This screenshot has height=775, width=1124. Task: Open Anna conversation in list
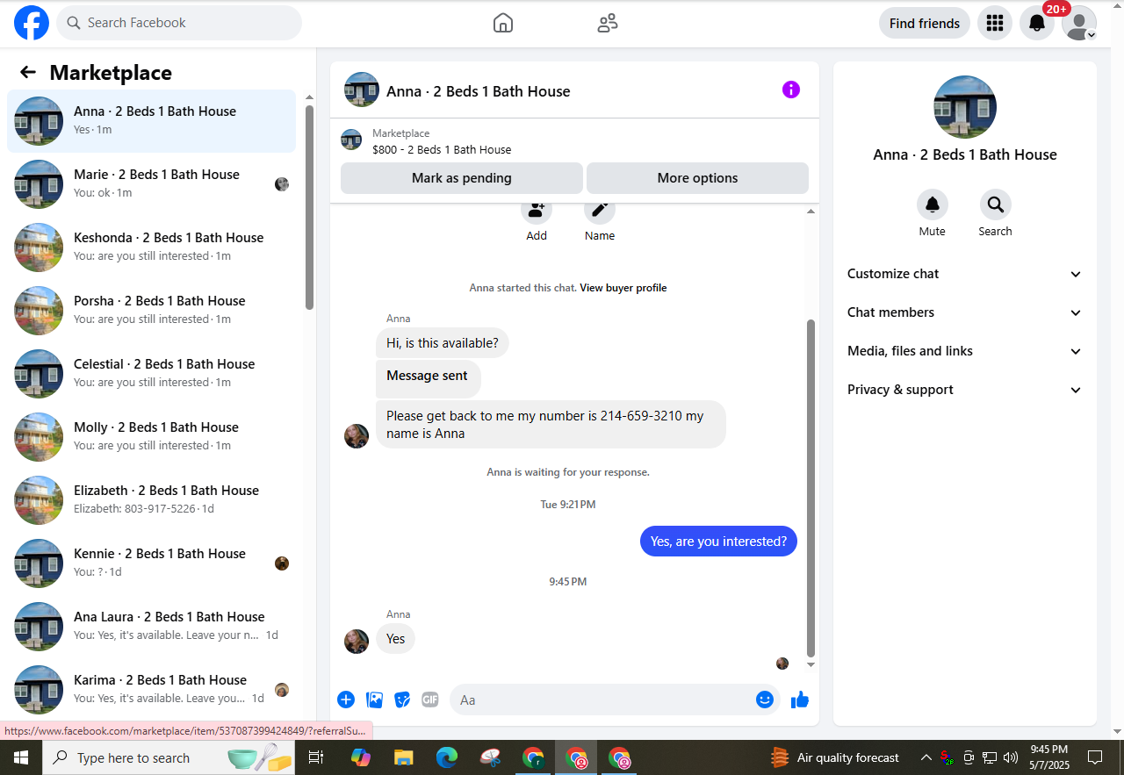151,121
